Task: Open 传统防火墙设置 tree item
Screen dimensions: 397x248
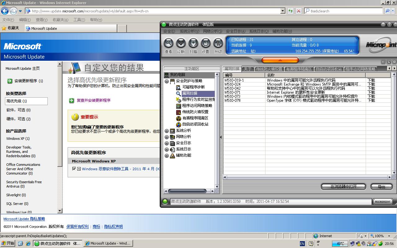Action: pyautogui.click(x=195, y=112)
